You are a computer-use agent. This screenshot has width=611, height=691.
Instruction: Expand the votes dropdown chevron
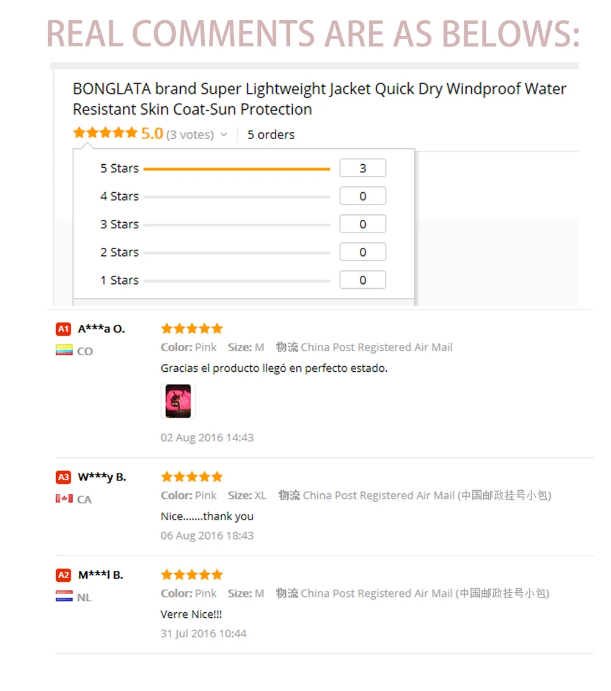[224, 134]
